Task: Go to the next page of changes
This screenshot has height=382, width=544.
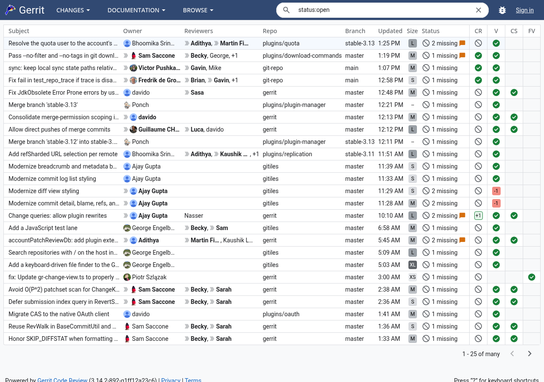Action: pyautogui.click(x=530, y=354)
